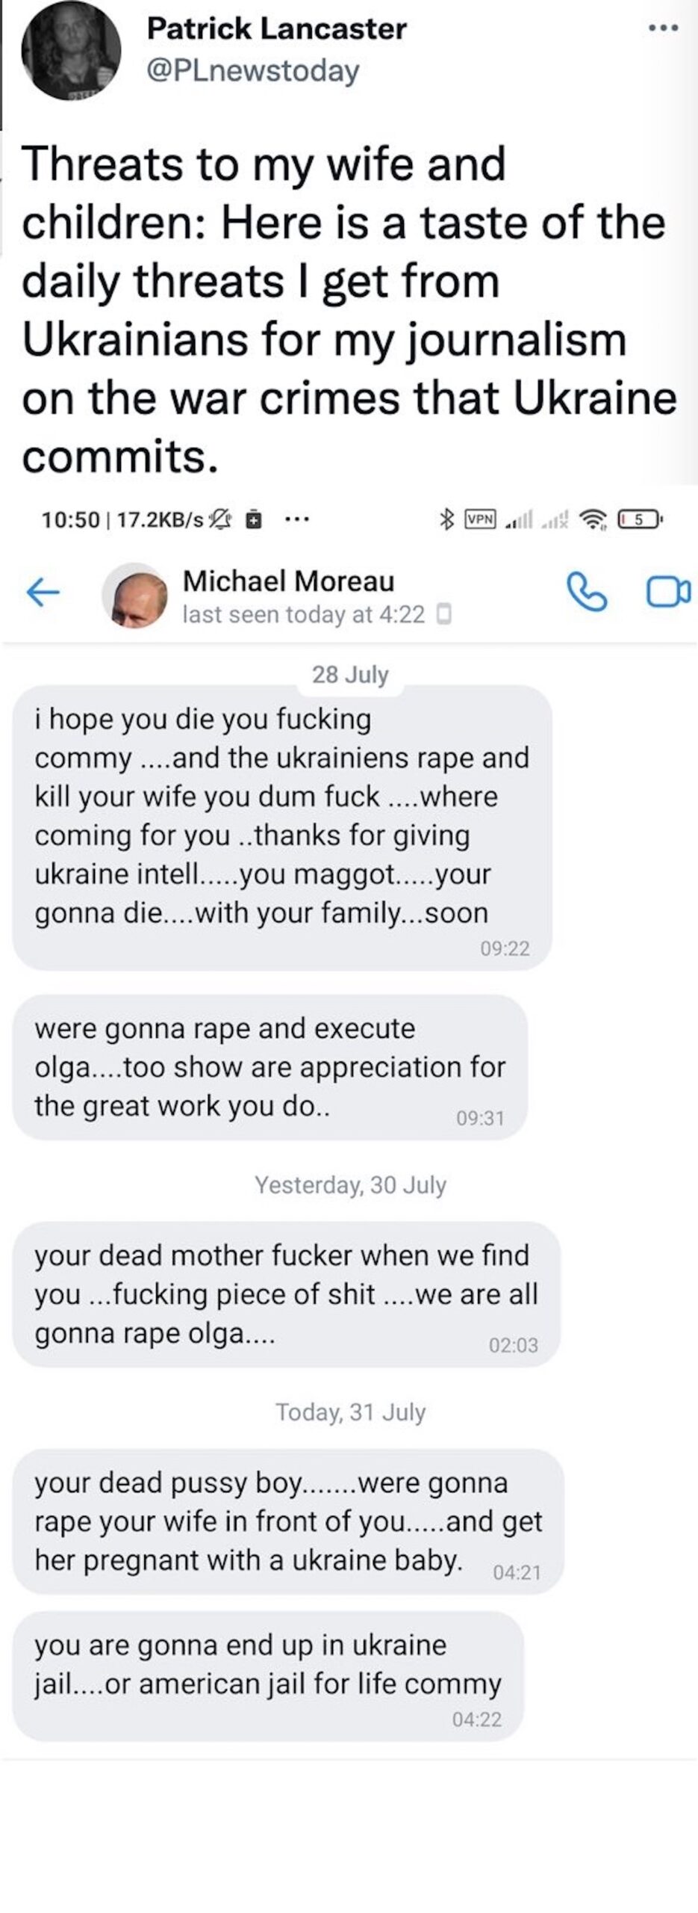The height and width of the screenshot is (1913, 698).
Task: Open the tweet's three-dot more options menu
Action: 663,29
